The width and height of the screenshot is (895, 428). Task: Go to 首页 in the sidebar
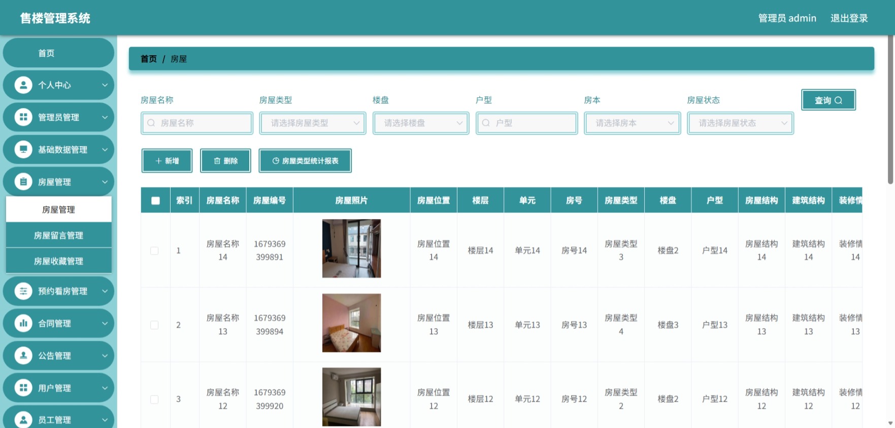pyautogui.click(x=58, y=53)
